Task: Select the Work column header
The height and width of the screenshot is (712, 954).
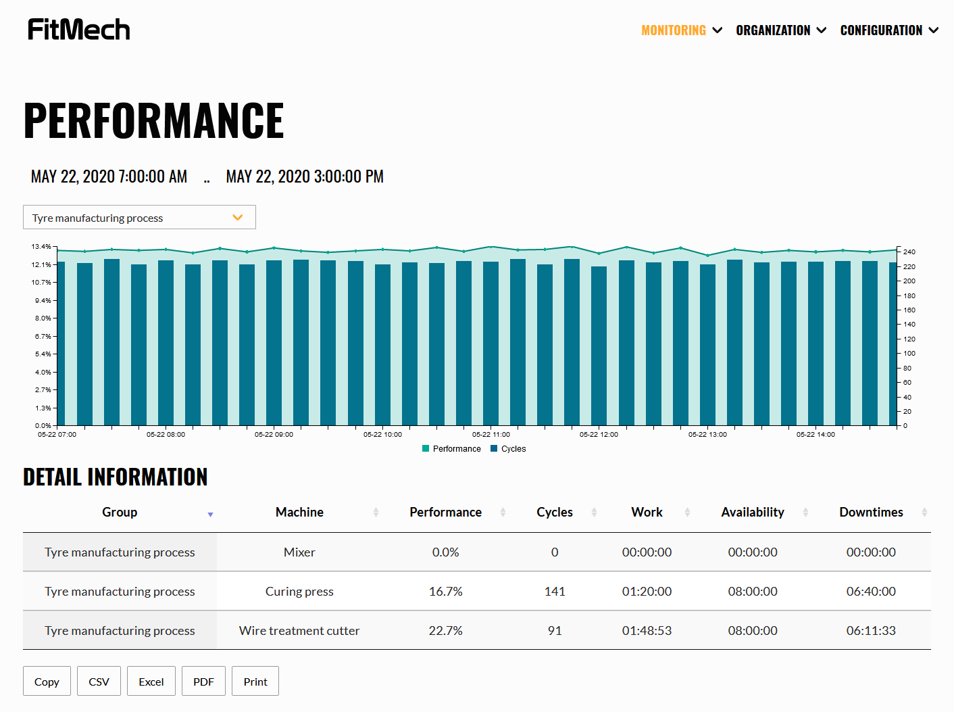Action: click(x=647, y=513)
